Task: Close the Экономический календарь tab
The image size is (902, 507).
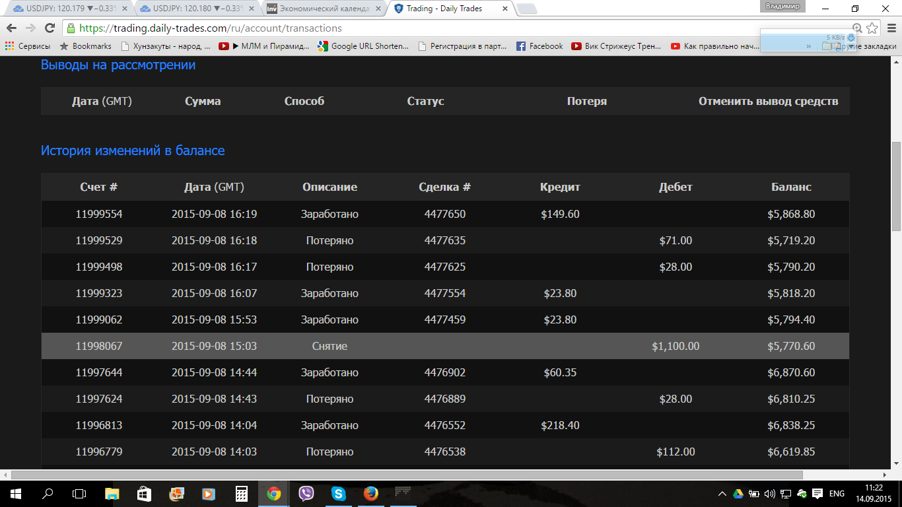Action: click(378, 9)
